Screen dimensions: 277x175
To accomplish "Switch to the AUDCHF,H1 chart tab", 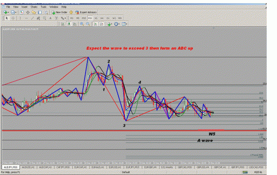I will (45, 167).
